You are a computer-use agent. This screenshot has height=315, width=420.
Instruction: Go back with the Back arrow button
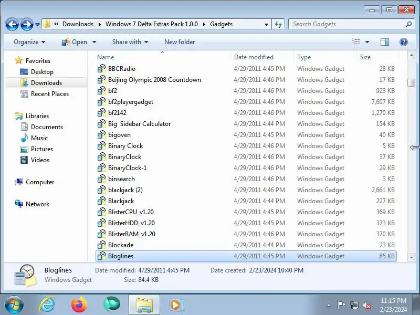(x=12, y=24)
